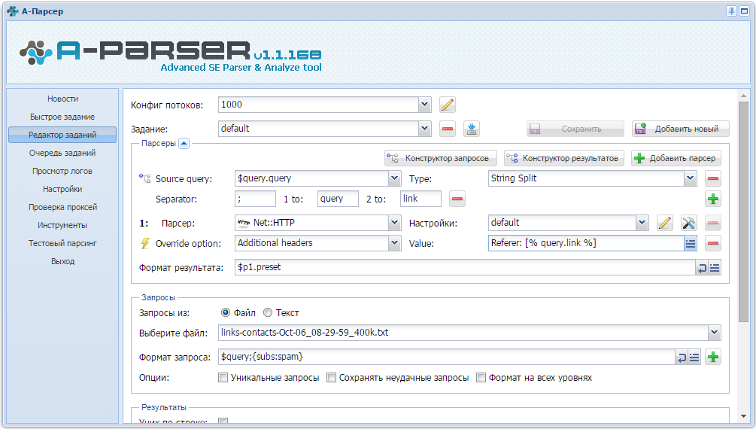Click the Формат запроса input field

pos(447,357)
